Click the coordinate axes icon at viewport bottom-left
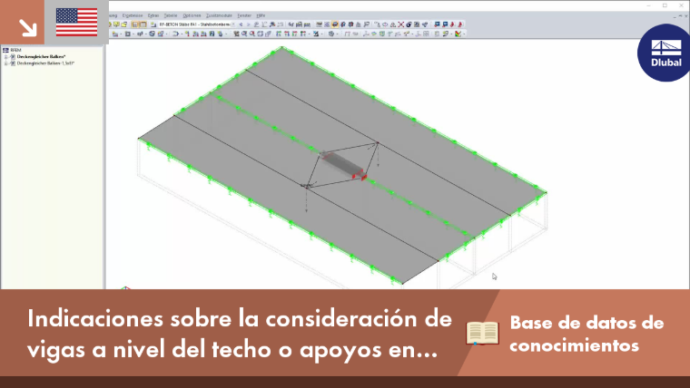This screenshot has width=690, height=388. pos(125,287)
